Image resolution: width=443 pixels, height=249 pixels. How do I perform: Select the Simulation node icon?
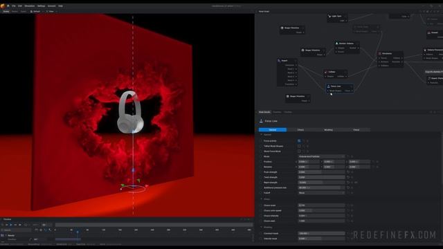coord(380,53)
